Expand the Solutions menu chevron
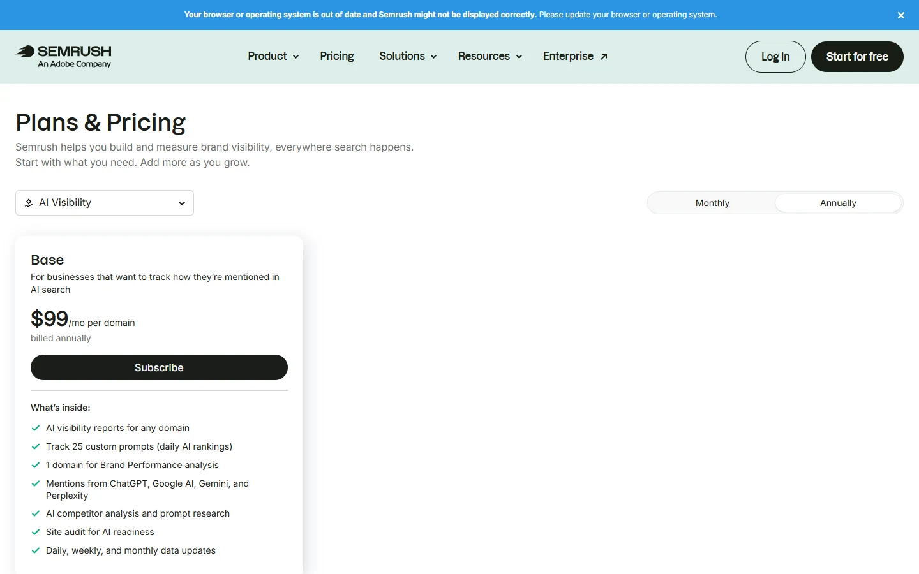 (x=433, y=57)
